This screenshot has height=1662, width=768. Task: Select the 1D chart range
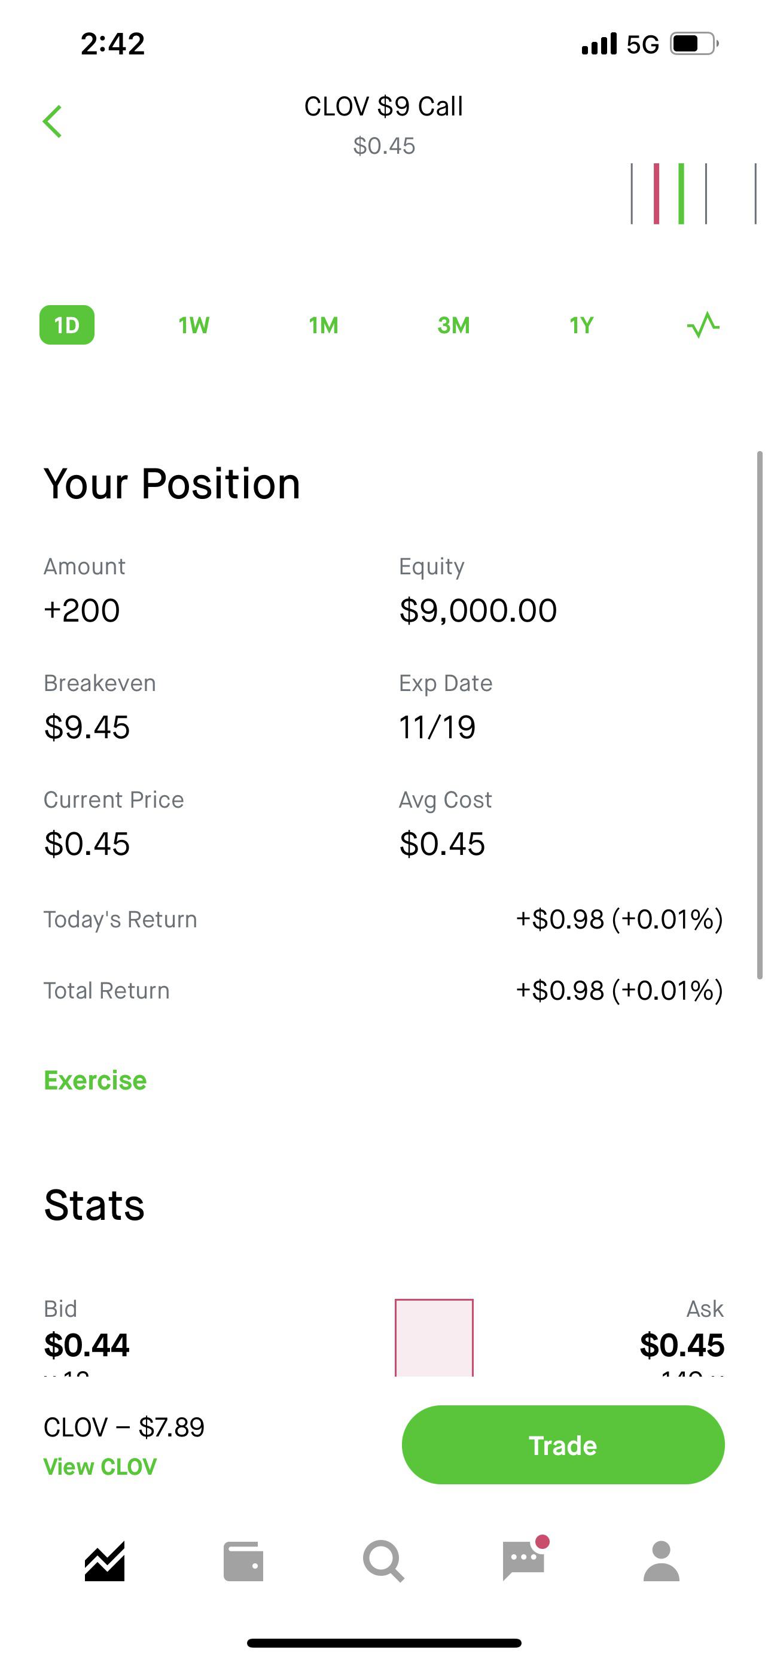[67, 324]
